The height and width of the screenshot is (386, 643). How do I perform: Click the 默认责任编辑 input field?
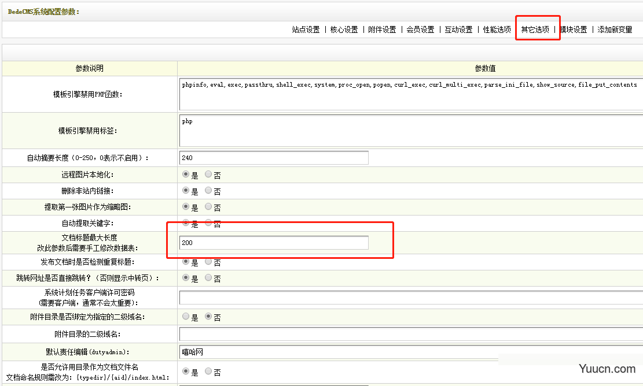pos(411,351)
